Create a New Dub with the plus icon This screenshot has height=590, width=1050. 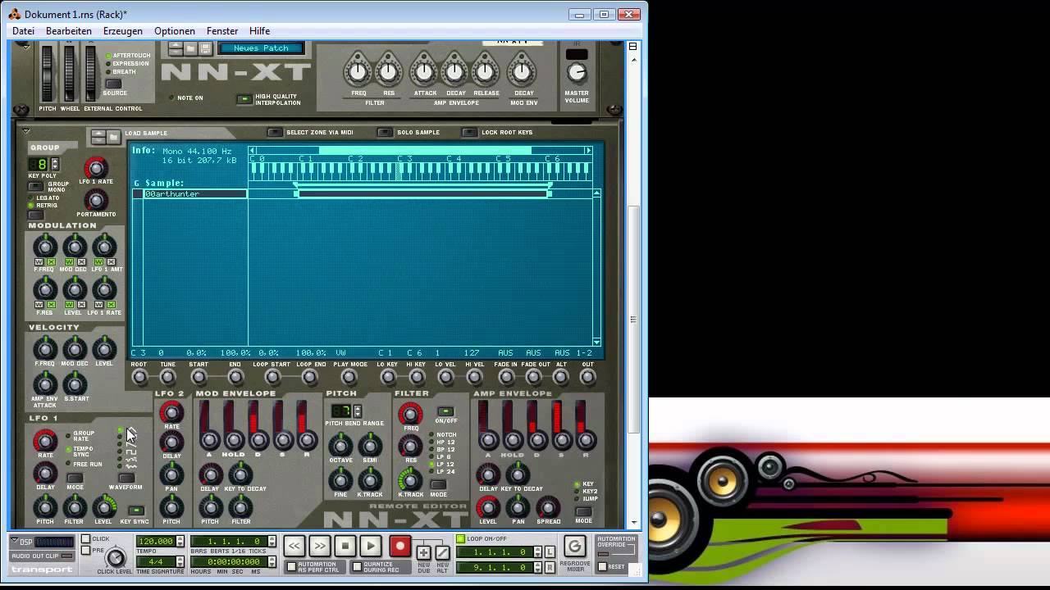click(423, 552)
